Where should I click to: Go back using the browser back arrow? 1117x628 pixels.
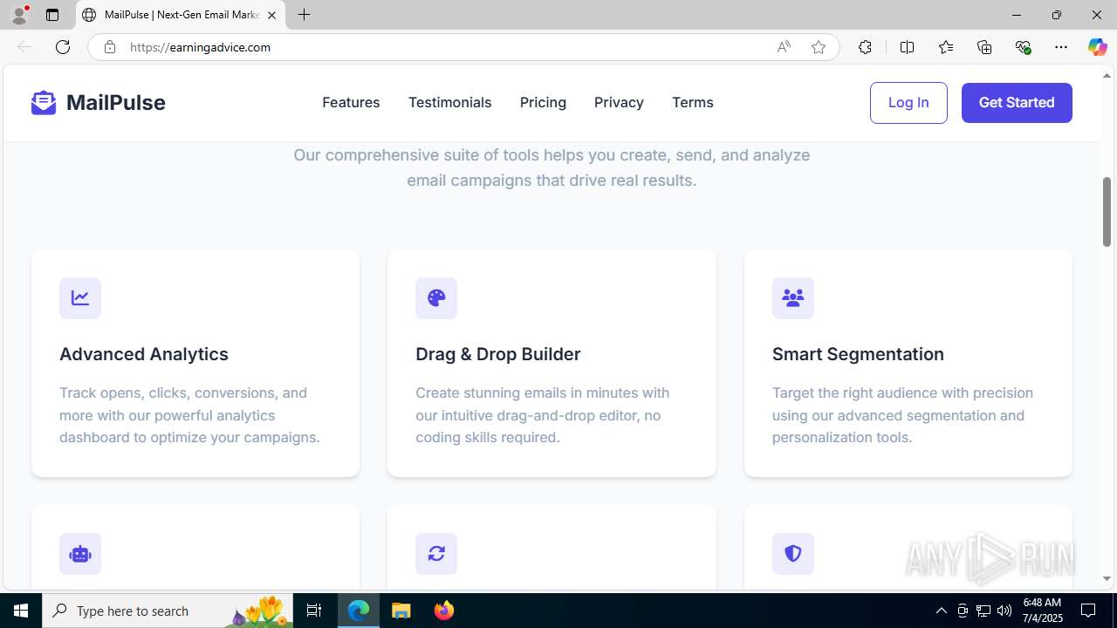click(x=24, y=47)
